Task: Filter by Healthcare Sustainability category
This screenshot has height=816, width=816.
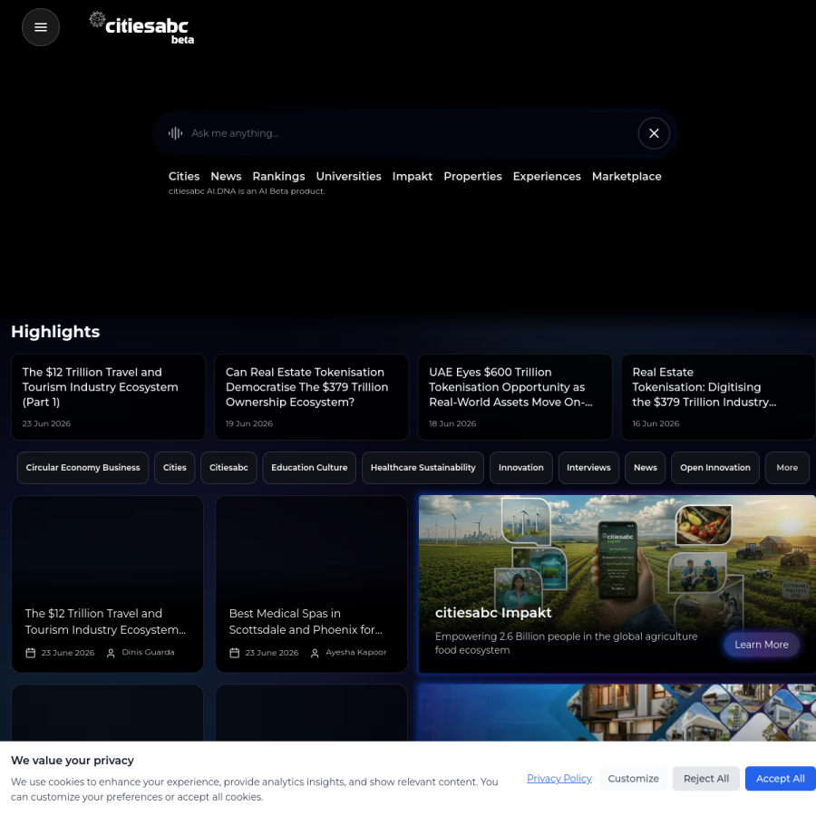Action: click(x=423, y=468)
